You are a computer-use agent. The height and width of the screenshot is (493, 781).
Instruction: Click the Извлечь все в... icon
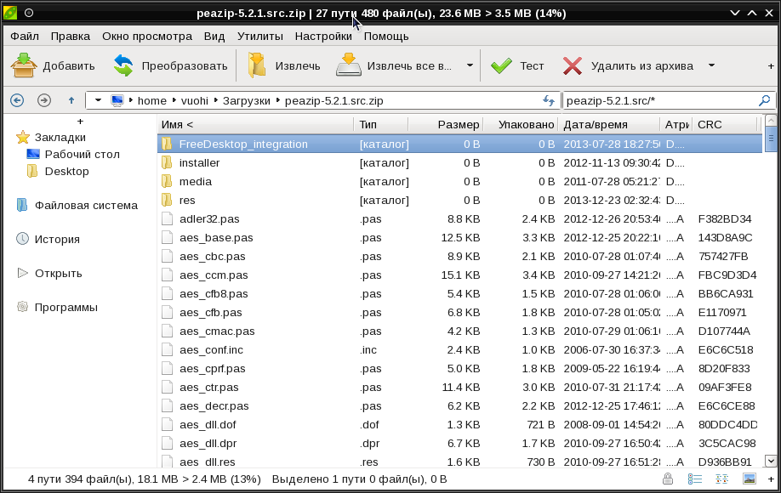tap(348, 65)
